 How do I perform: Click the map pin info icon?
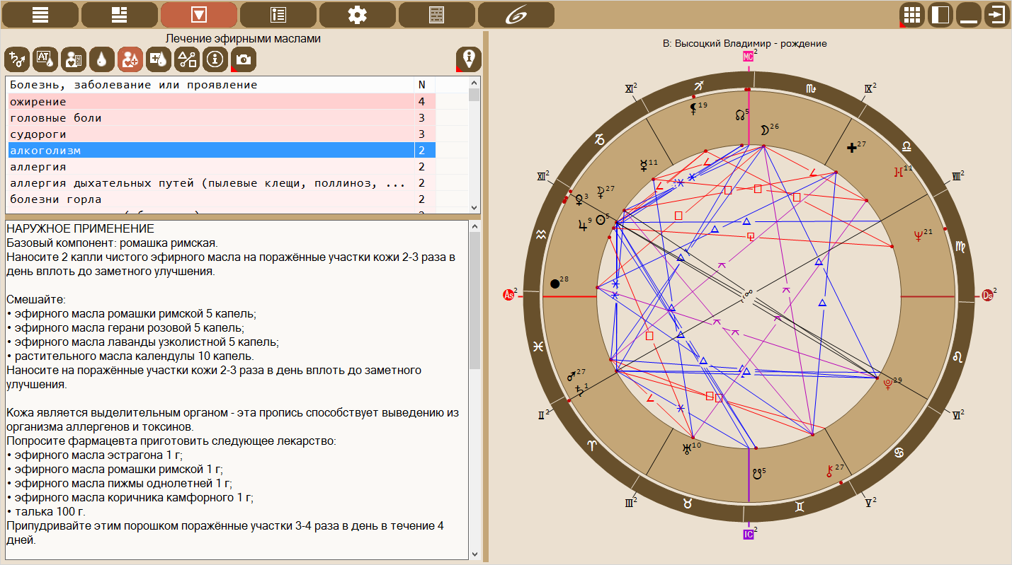pos(468,59)
